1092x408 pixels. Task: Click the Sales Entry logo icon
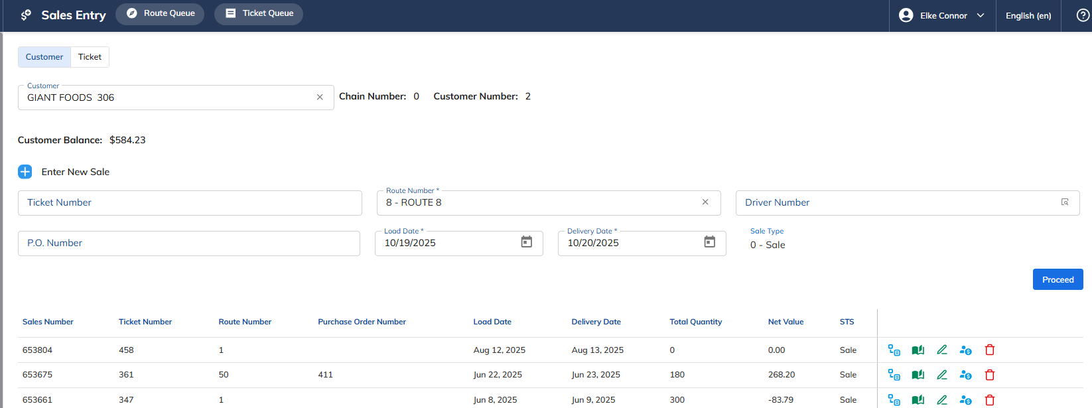click(26, 15)
